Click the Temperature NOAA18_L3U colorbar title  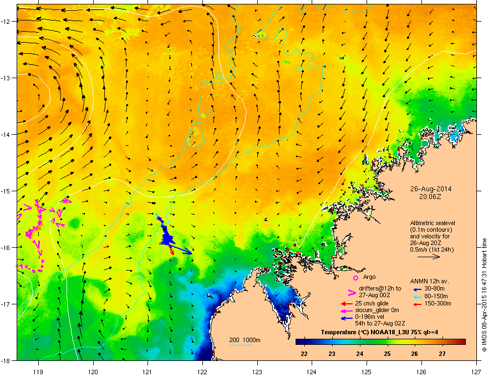[x=379, y=332]
